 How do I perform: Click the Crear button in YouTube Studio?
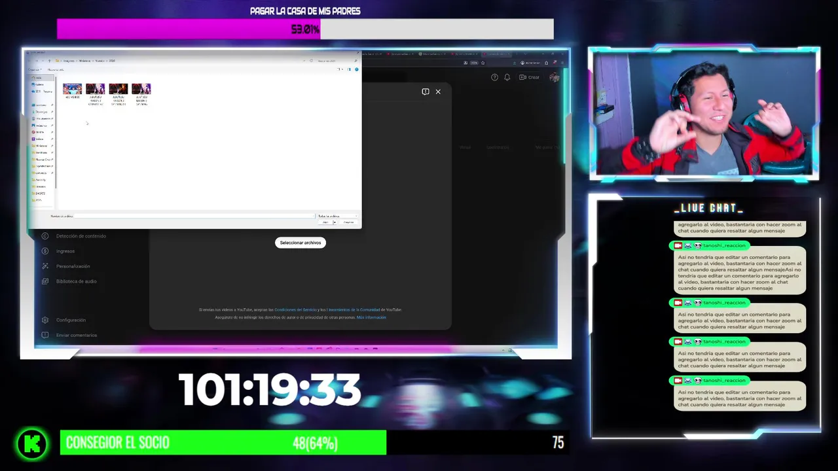(530, 77)
